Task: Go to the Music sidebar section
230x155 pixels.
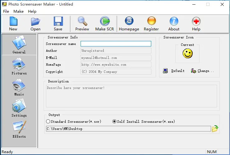Action: pos(19,87)
